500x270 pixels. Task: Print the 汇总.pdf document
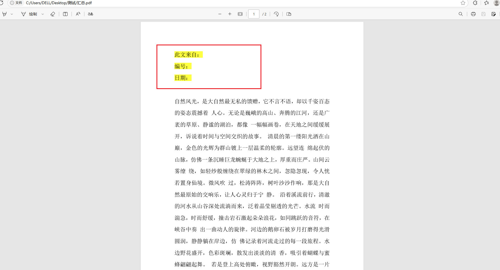473,14
